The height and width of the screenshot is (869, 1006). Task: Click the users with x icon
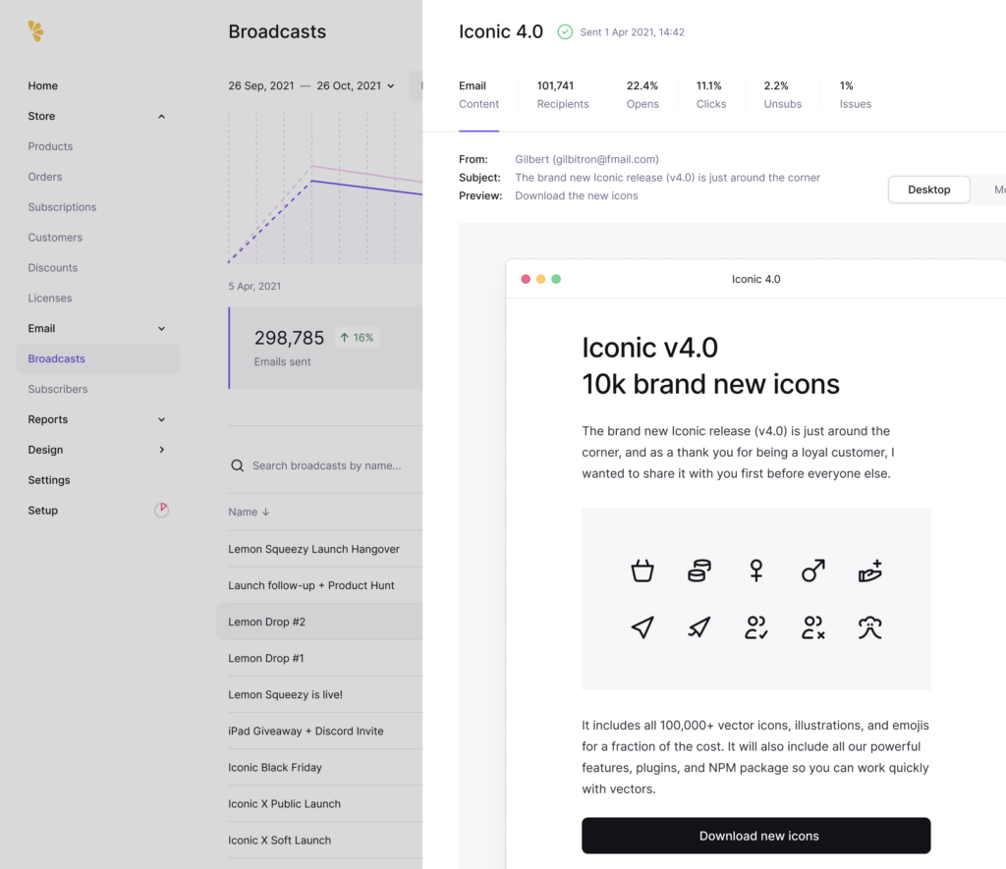coord(812,627)
